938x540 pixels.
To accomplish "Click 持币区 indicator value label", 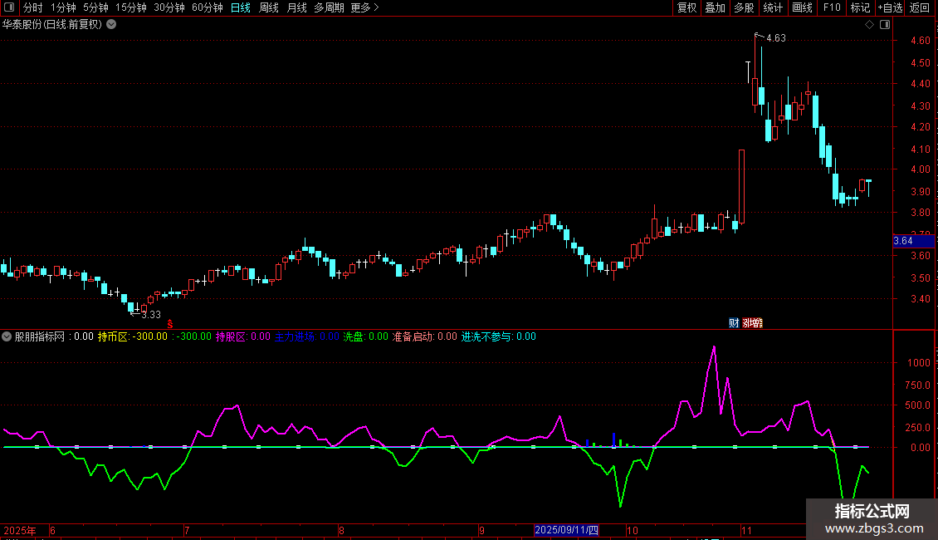I will (133, 336).
